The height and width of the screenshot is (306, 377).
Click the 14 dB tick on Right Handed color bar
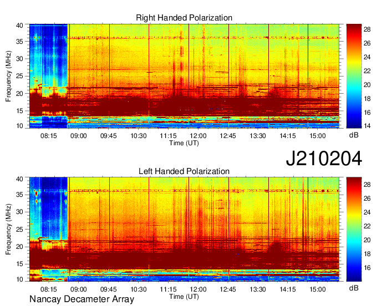pos(367,126)
